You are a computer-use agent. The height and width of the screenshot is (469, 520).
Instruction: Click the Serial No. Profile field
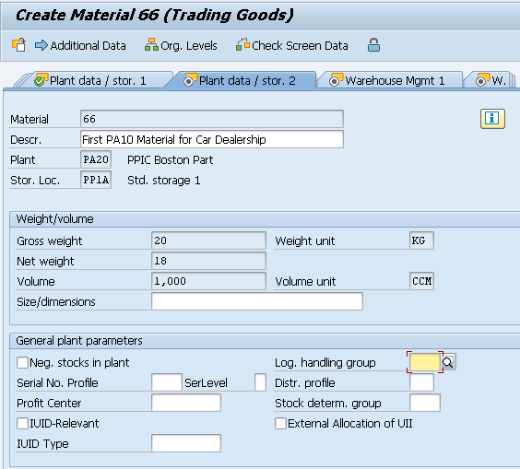(167, 382)
